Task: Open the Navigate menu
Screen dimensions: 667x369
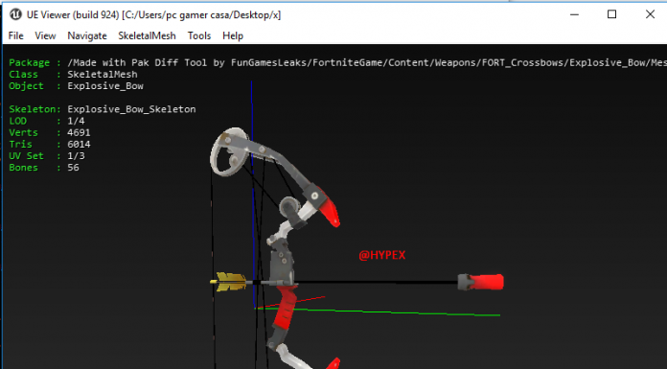Action: coord(87,35)
